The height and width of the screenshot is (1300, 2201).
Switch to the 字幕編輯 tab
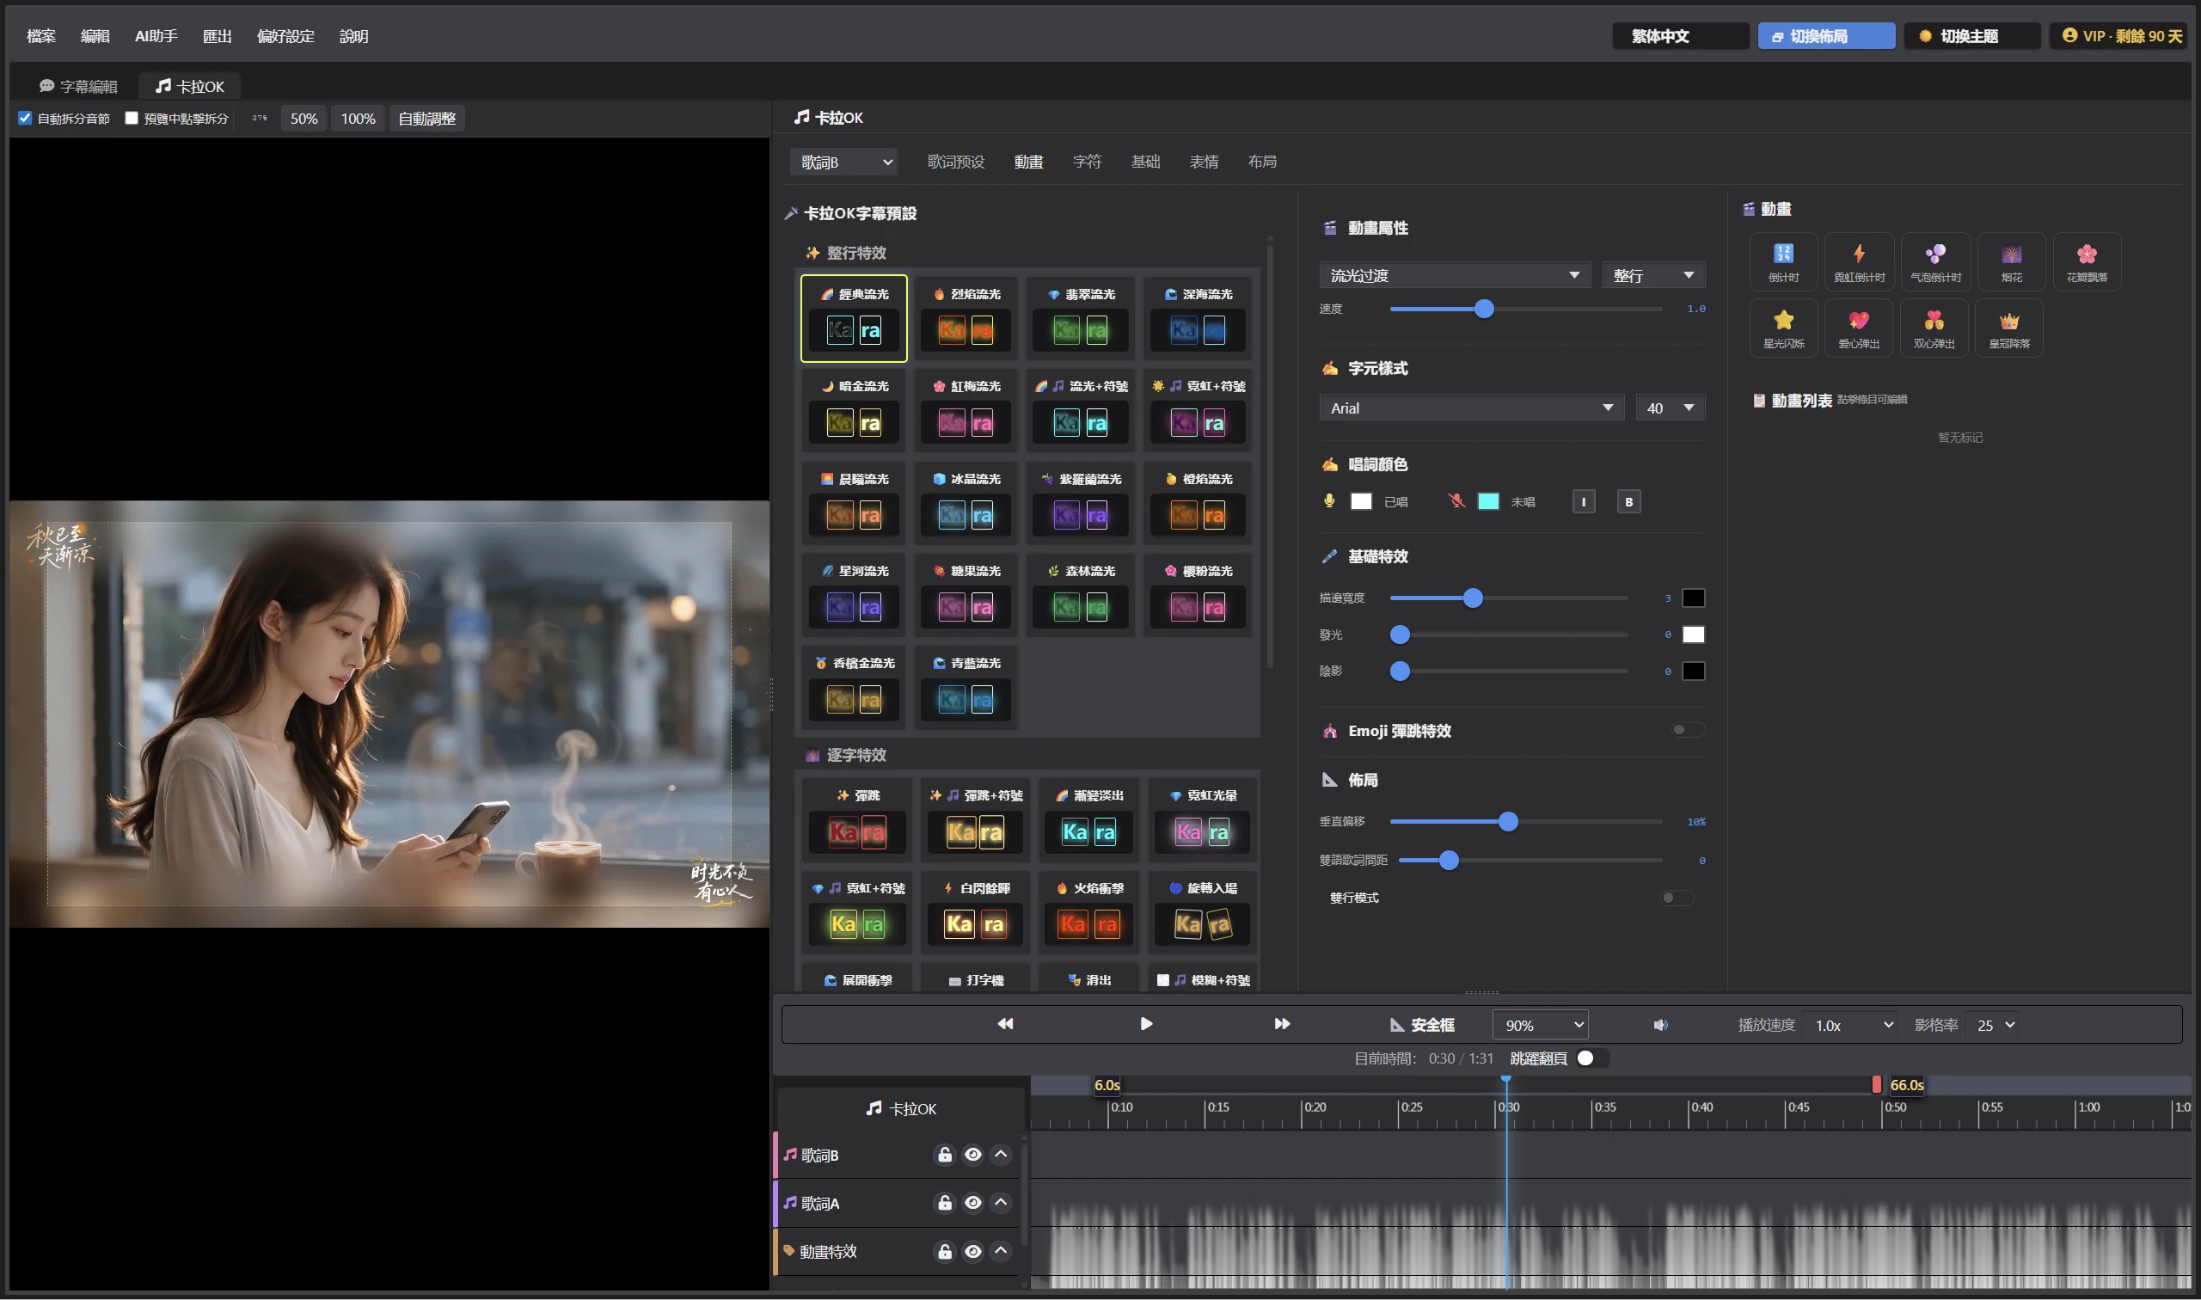click(78, 87)
